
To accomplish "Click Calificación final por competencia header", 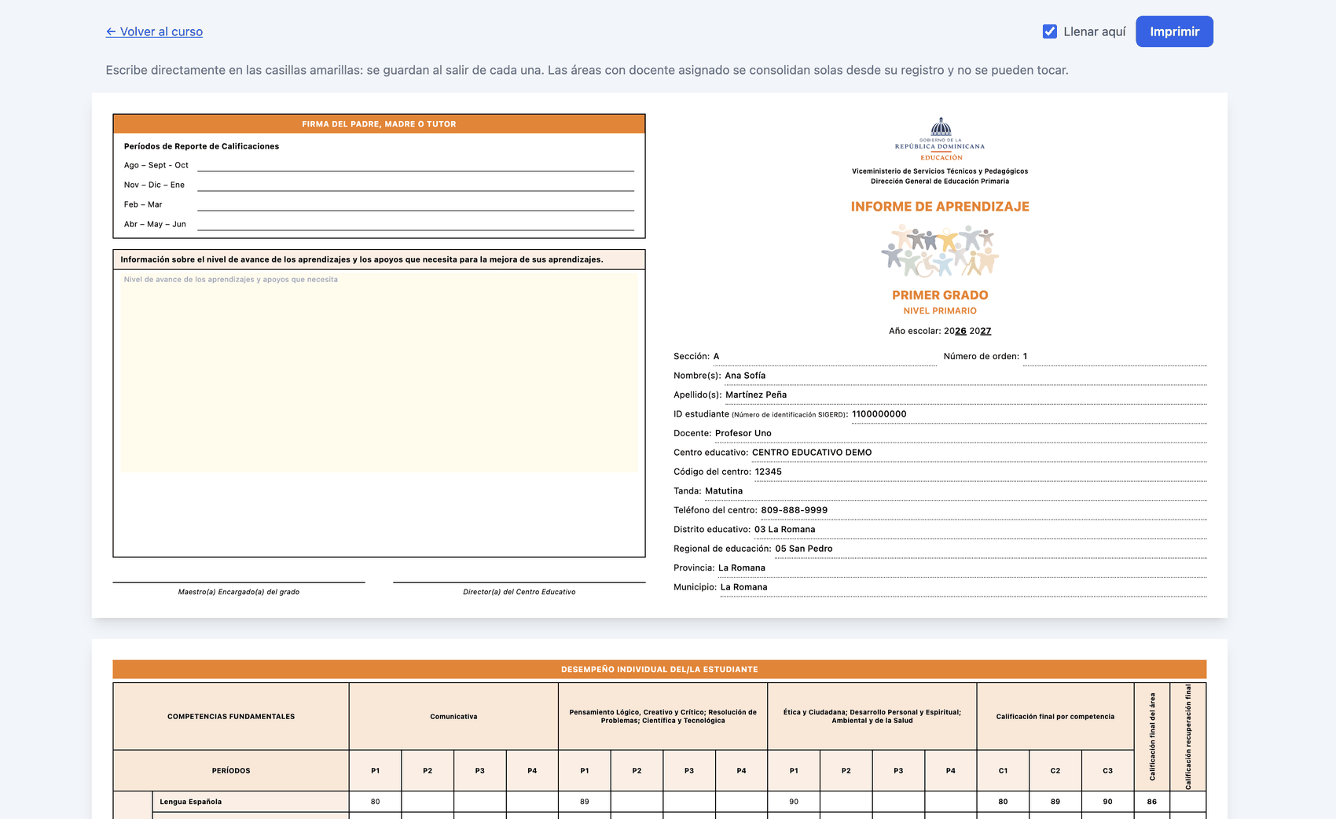I will pos(1055,717).
